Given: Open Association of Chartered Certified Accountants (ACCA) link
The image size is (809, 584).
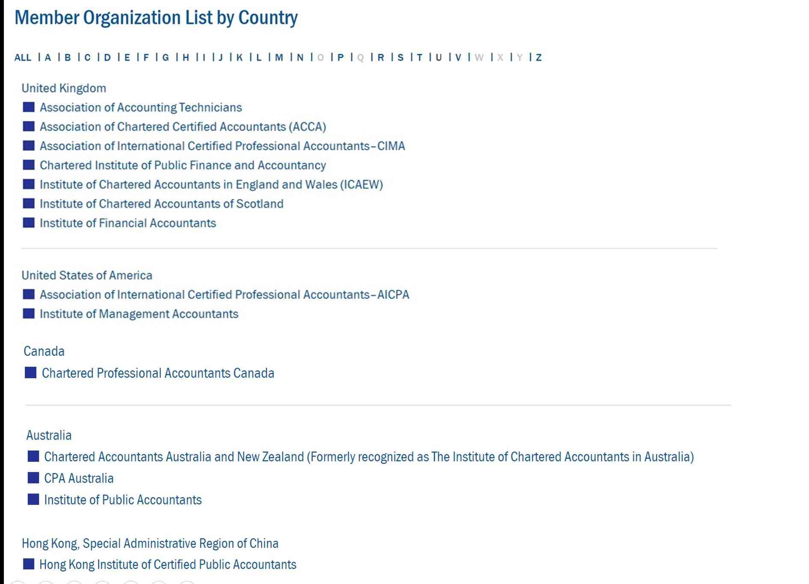Looking at the screenshot, I should (183, 127).
